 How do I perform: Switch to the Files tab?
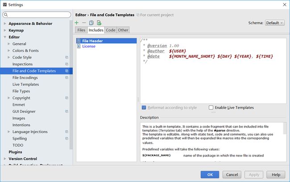(x=81, y=30)
